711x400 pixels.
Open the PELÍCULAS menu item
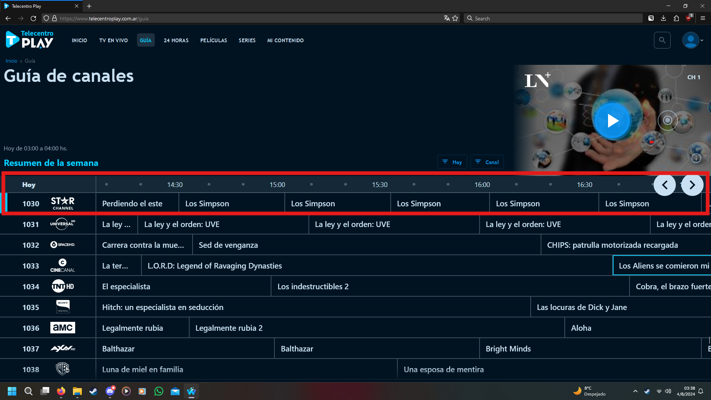click(x=214, y=40)
